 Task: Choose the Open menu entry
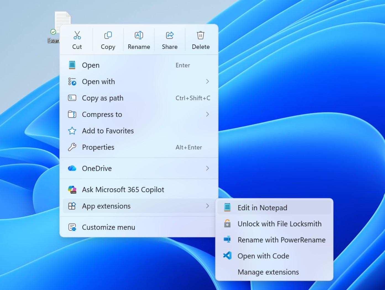pyautogui.click(x=139, y=65)
